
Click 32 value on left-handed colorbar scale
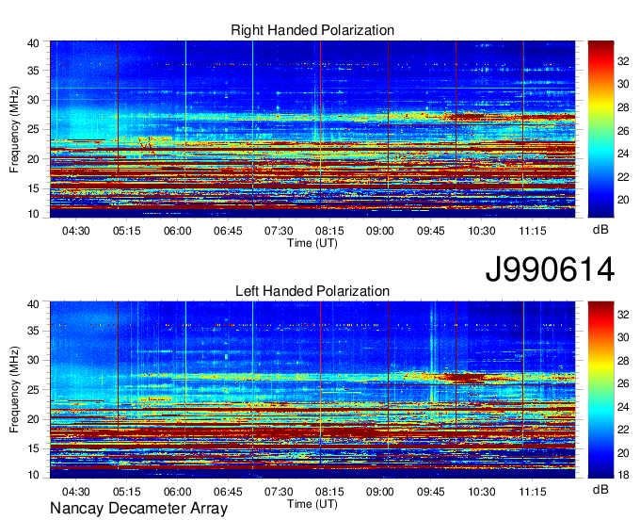click(623, 315)
